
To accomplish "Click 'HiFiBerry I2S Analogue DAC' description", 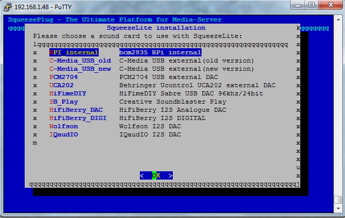I will click(x=173, y=110).
